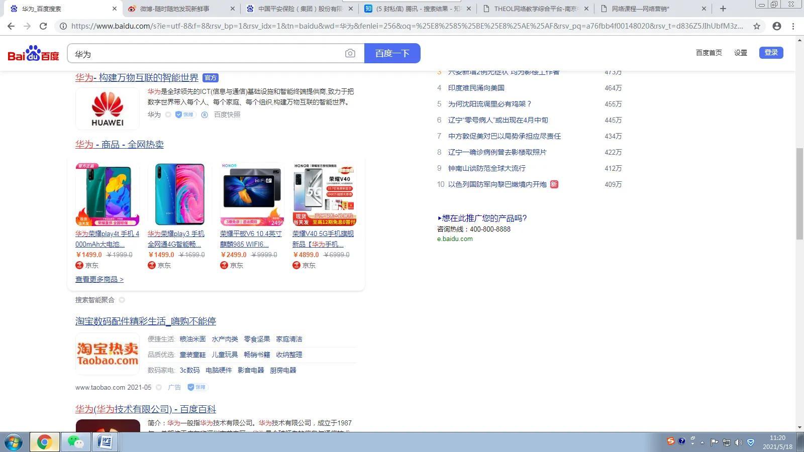Click the security shield tray icon

tap(751, 442)
